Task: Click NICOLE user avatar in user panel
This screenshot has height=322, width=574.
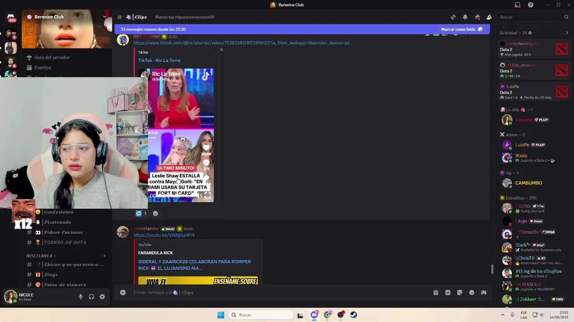Action: [x=10, y=297]
